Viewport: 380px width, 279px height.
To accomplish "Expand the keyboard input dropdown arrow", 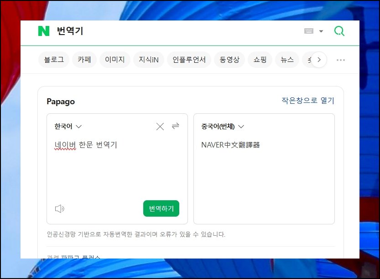I will pyautogui.click(x=321, y=31).
